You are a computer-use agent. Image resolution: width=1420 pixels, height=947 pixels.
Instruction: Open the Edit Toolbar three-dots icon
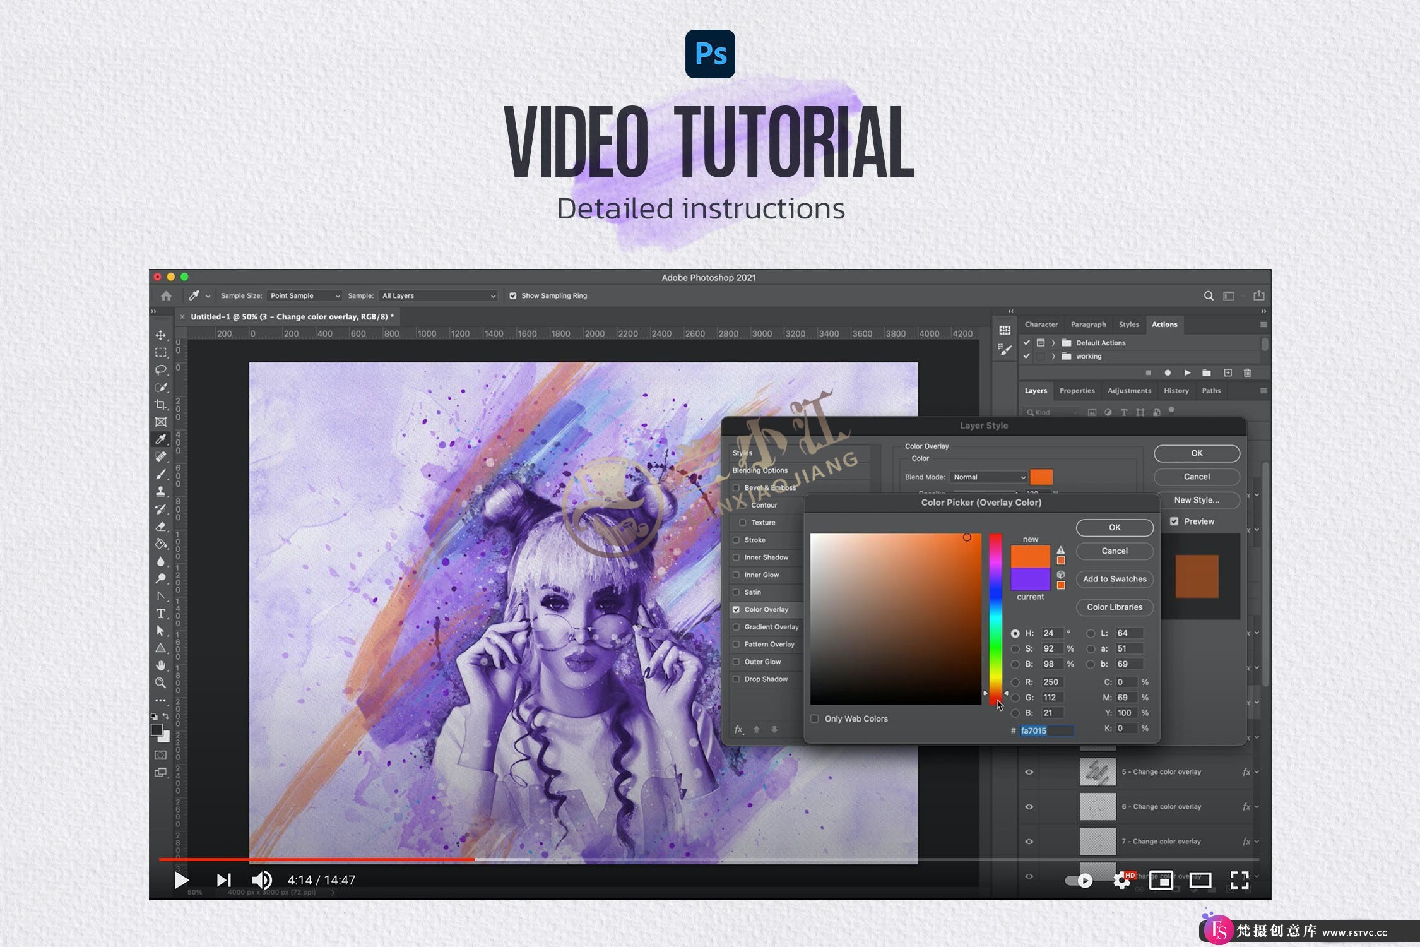pyautogui.click(x=161, y=700)
